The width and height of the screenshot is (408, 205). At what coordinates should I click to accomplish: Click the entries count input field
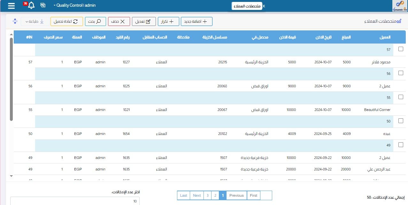(75, 201)
